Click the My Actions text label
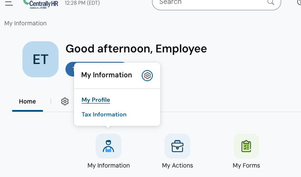Image resolution: width=301 pixels, height=177 pixels. click(x=177, y=165)
